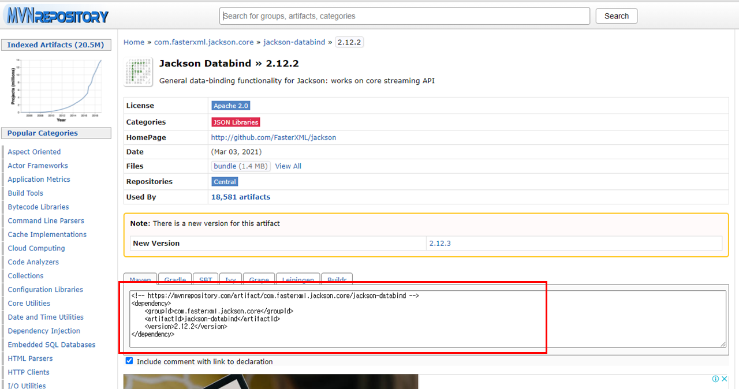The image size is (739, 389).
Task: Visit the github.com/FasterXML/jackson homepage link
Action: tap(274, 137)
